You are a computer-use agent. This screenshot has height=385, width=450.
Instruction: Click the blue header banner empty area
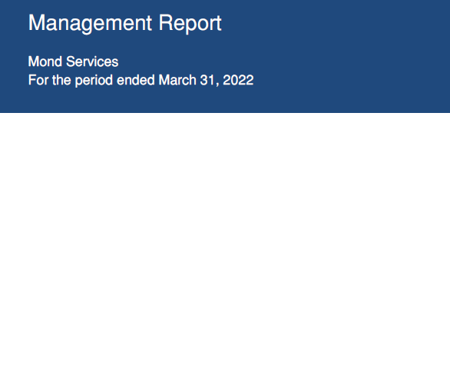[x=344, y=56]
